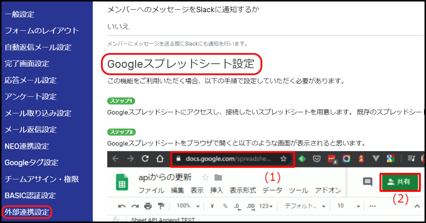Open the デフォルト font dropdown
Screen dimensions: 426x223
305,206
